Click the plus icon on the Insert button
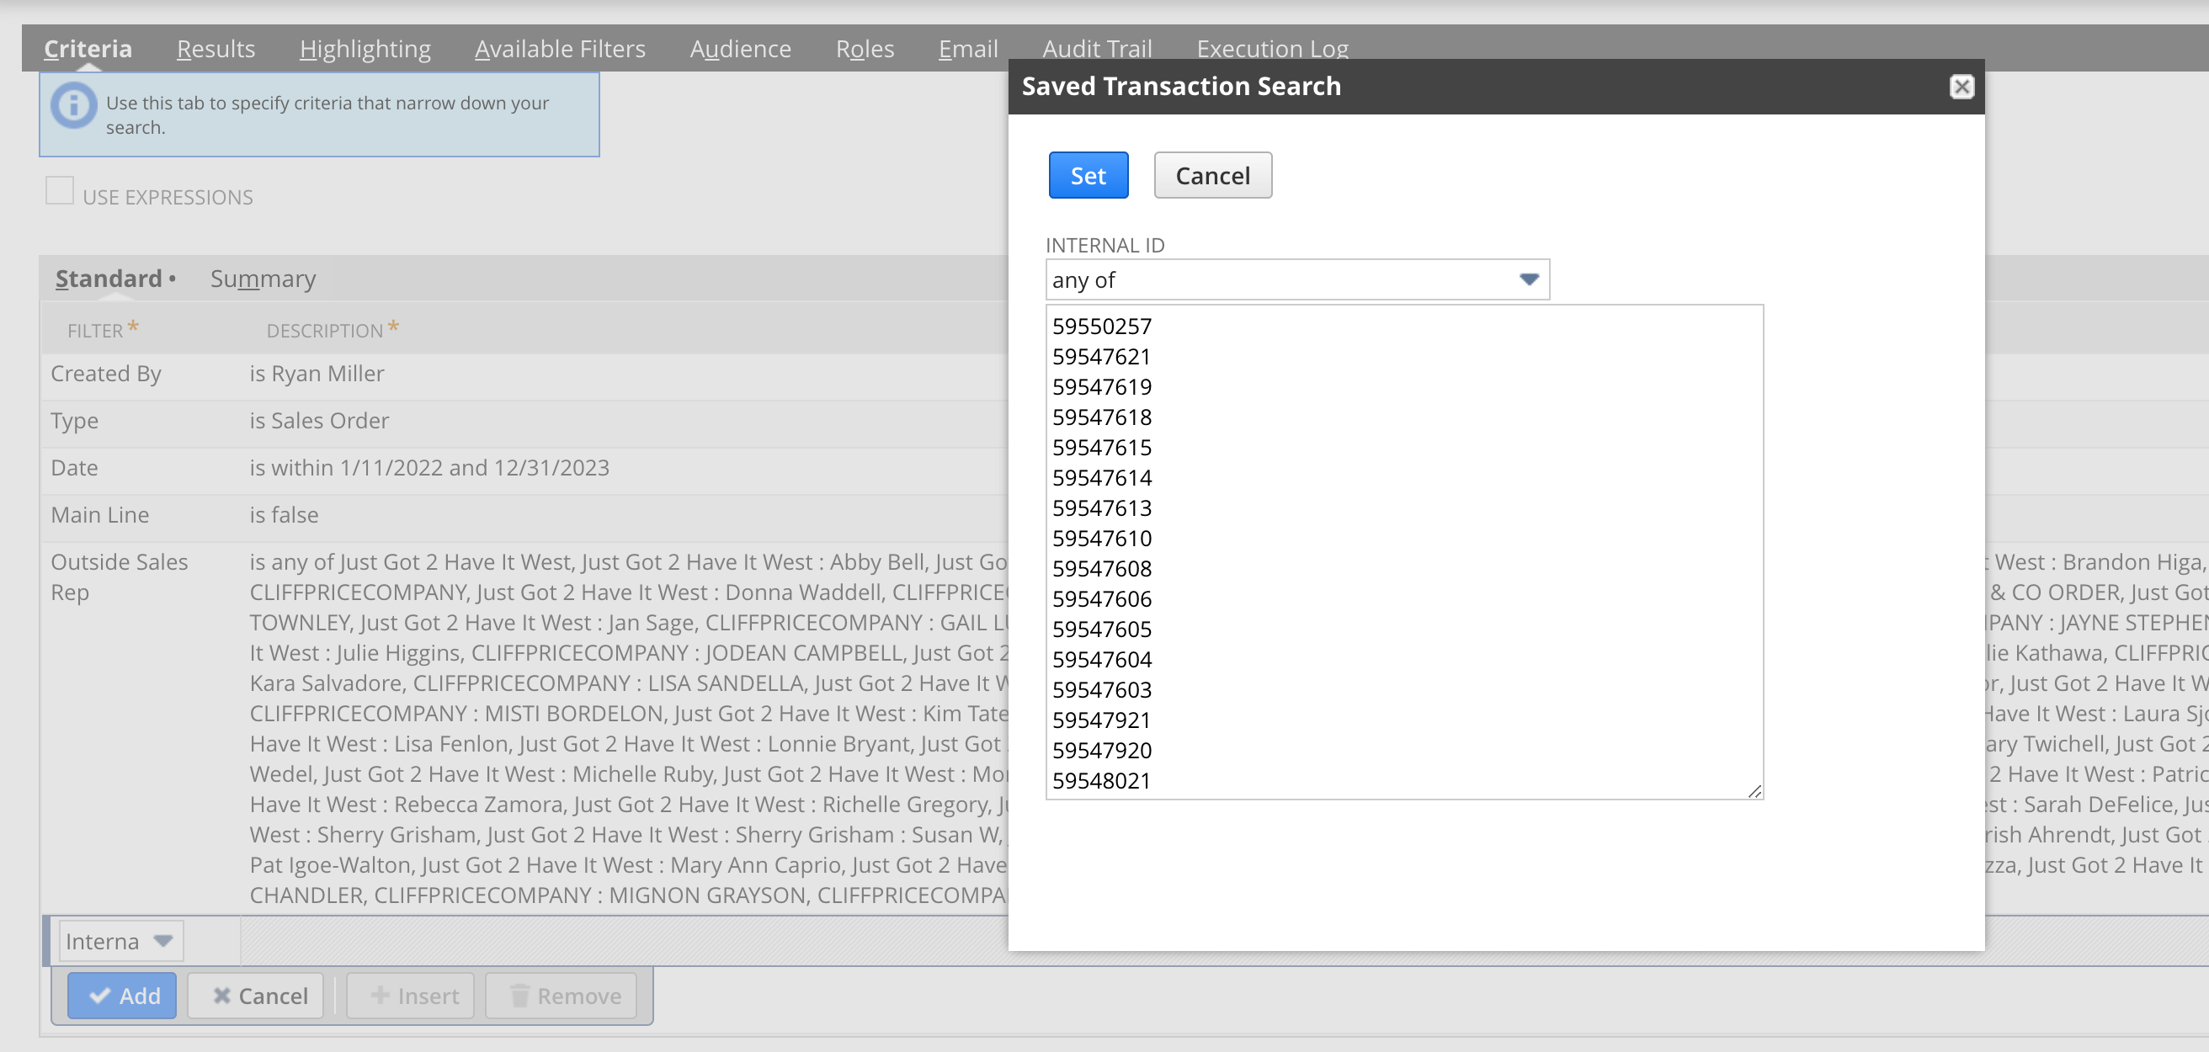This screenshot has width=2209, height=1052. click(378, 996)
